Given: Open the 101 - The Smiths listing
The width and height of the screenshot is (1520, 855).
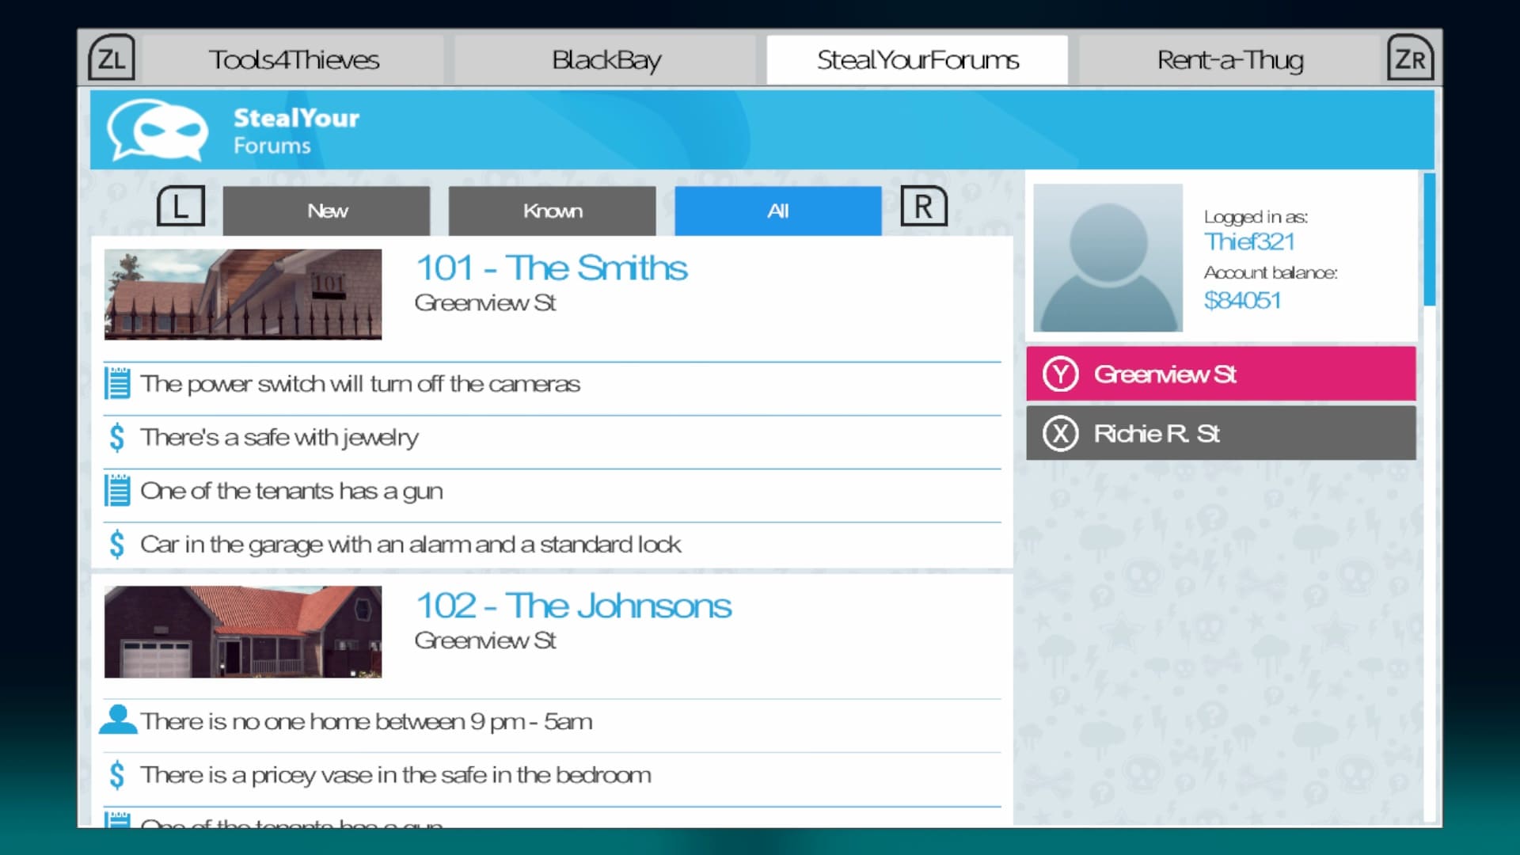Looking at the screenshot, I should [551, 268].
